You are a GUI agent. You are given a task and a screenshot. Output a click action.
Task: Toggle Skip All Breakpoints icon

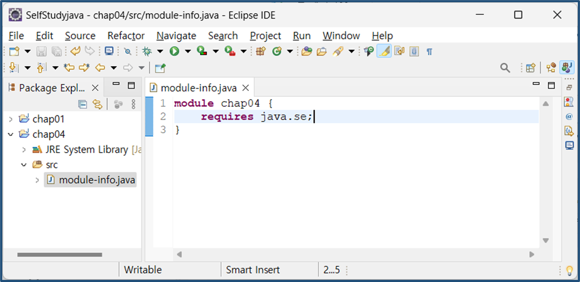pyautogui.click(x=128, y=52)
